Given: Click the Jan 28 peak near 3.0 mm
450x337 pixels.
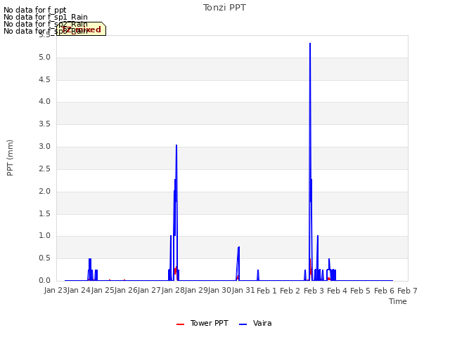Looking at the screenshot, I should tap(176, 145).
